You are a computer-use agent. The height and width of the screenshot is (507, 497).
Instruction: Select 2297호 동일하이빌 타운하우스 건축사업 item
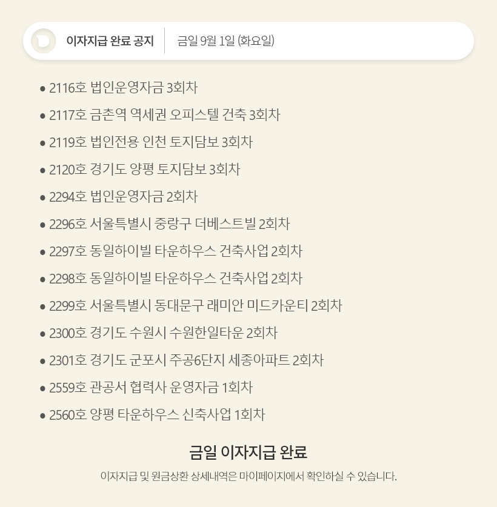point(176,251)
